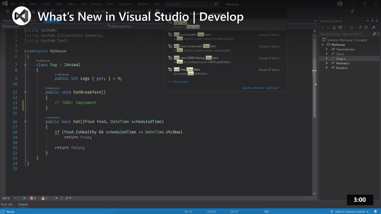The width and height of the screenshot is (381, 214).
Task: Collapse the namespace MyHouse outline
Action: tap(25, 51)
